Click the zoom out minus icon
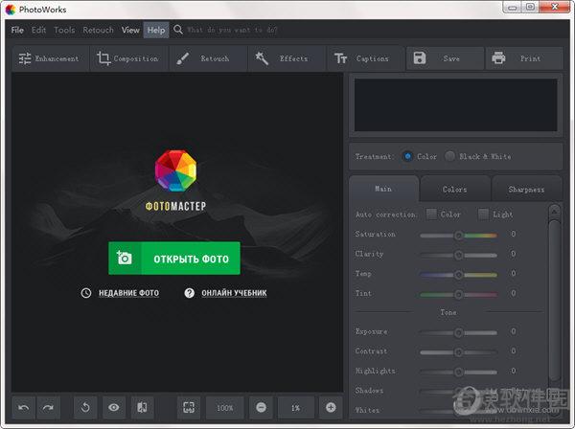Image resolution: width=575 pixels, height=429 pixels. click(261, 407)
